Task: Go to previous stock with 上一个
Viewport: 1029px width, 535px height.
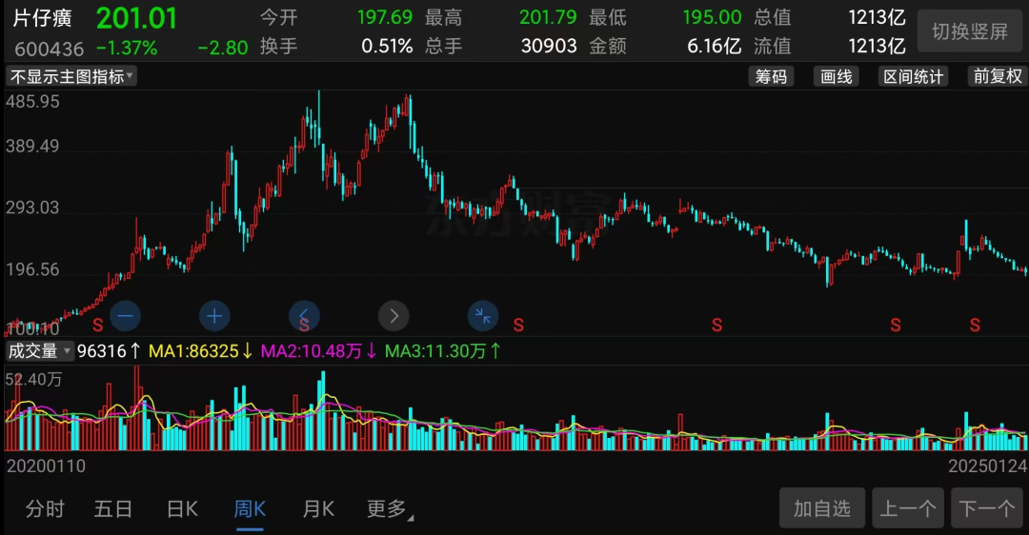Action: coord(908,508)
